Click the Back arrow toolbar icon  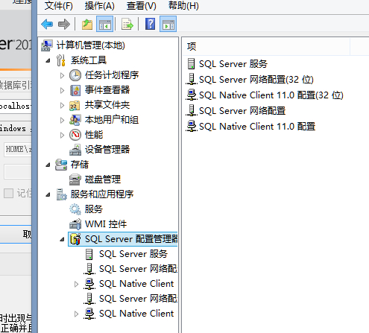click(x=47, y=25)
